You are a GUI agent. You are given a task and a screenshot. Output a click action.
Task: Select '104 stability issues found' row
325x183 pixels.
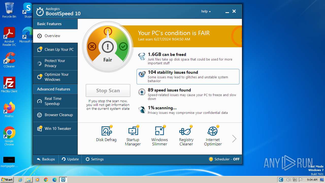coord(188,77)
